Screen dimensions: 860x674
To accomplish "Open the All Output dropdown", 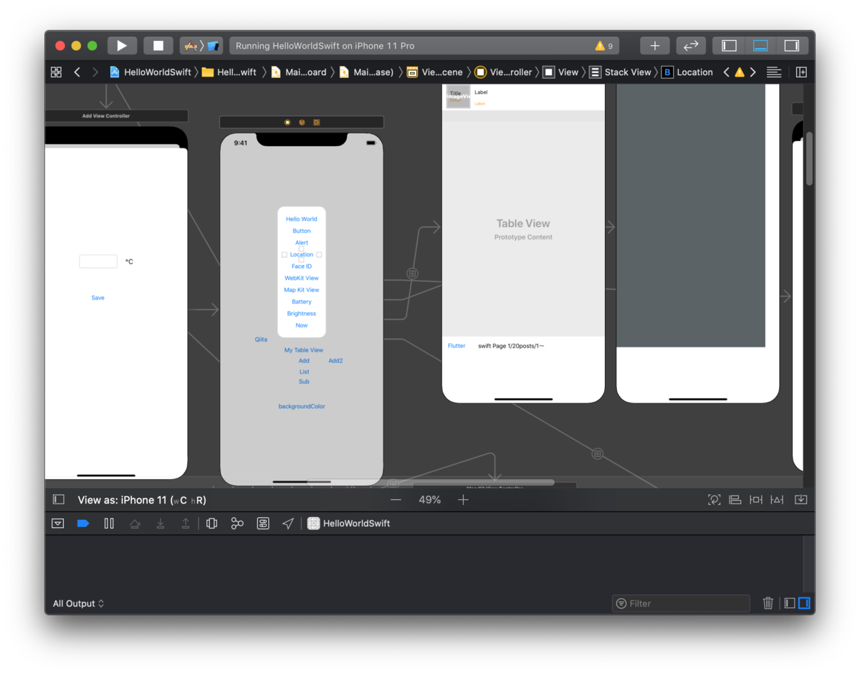I will click(78, 603).
